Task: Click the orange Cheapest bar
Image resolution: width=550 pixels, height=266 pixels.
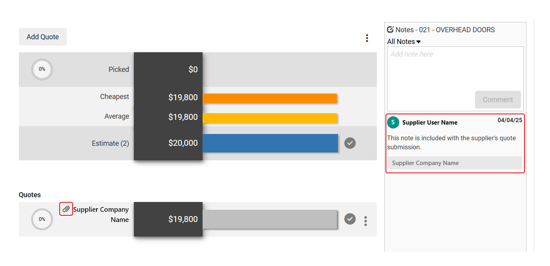Action: (269, 98)
